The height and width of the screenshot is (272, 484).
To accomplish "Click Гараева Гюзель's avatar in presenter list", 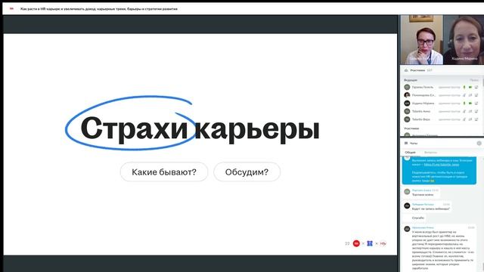I will [407, 88].
